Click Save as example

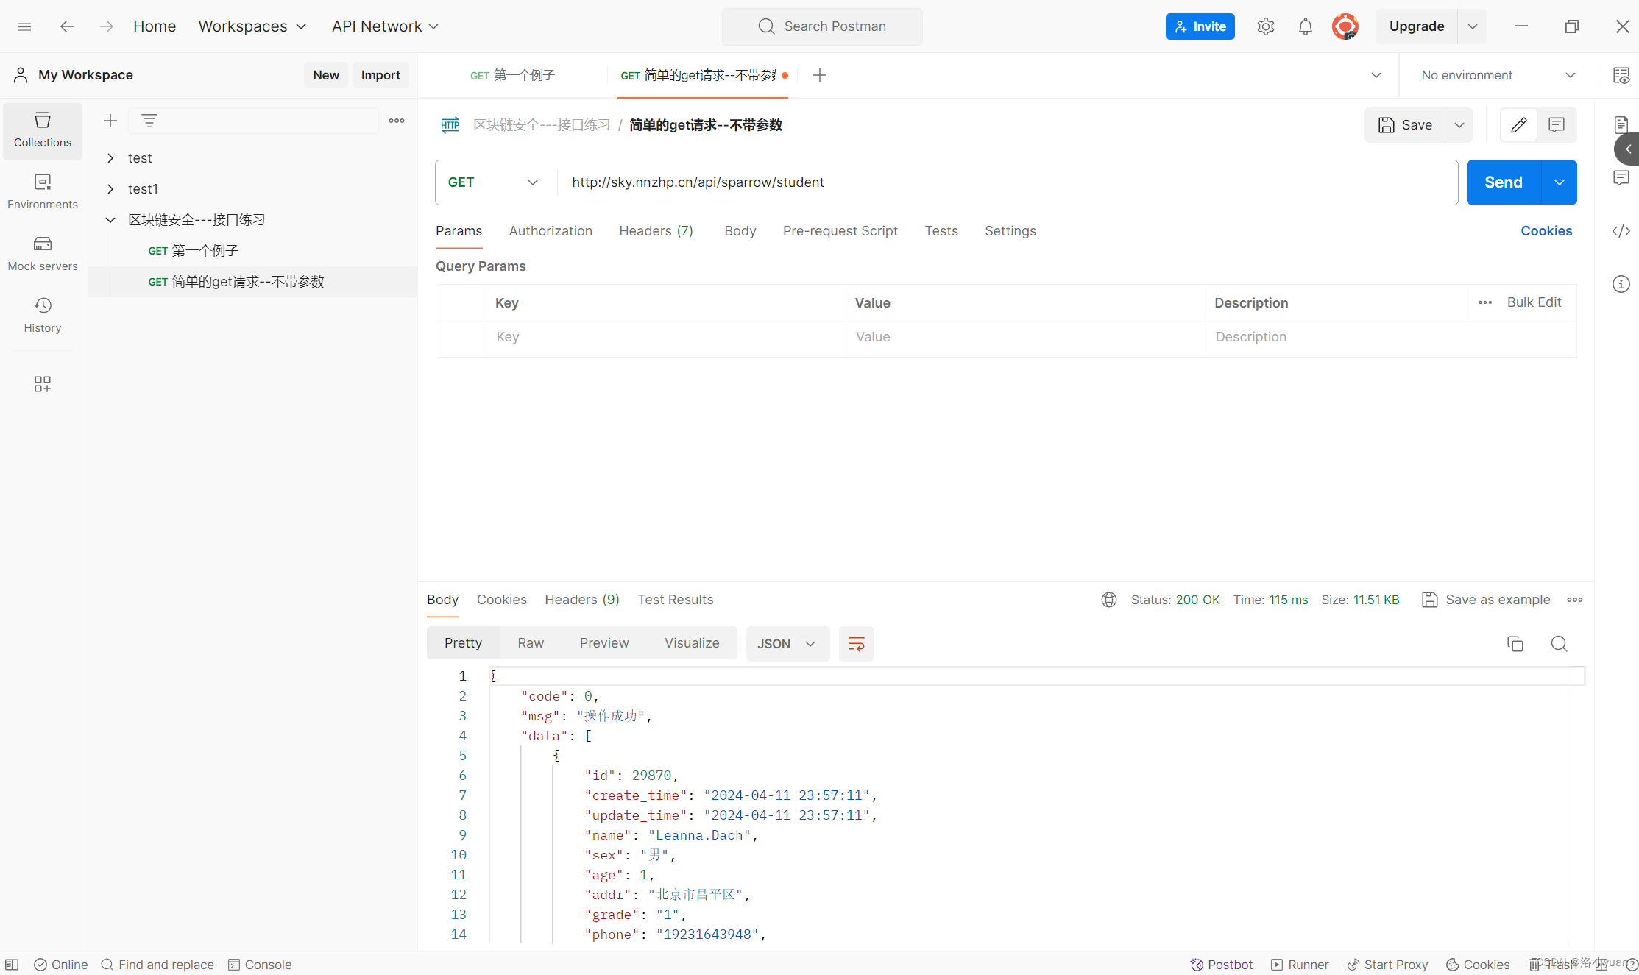pyautogui.click(x=1487, y=600)
